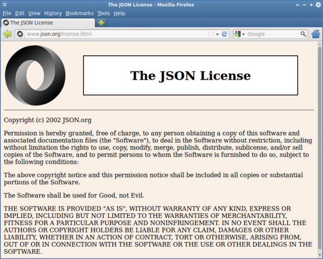Click the search magnifier icon
The width and height of the screenshot is (323, 259).
tap(303, 34)
